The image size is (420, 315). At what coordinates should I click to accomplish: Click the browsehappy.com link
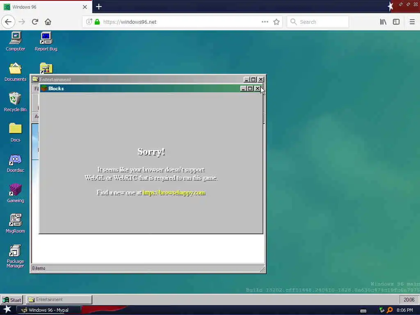point(174,193)
